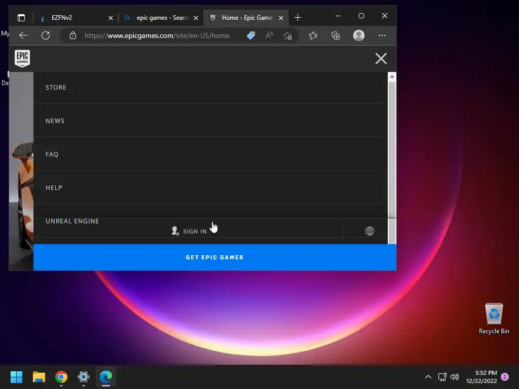Open the UNREAL ENGINE menu item
The width and height of the screenshot is (519, 389).
(72, 221)
